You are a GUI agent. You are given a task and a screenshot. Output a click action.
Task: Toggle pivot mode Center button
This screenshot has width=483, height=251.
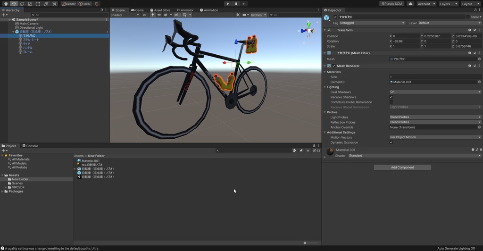[x=68, y=4]
